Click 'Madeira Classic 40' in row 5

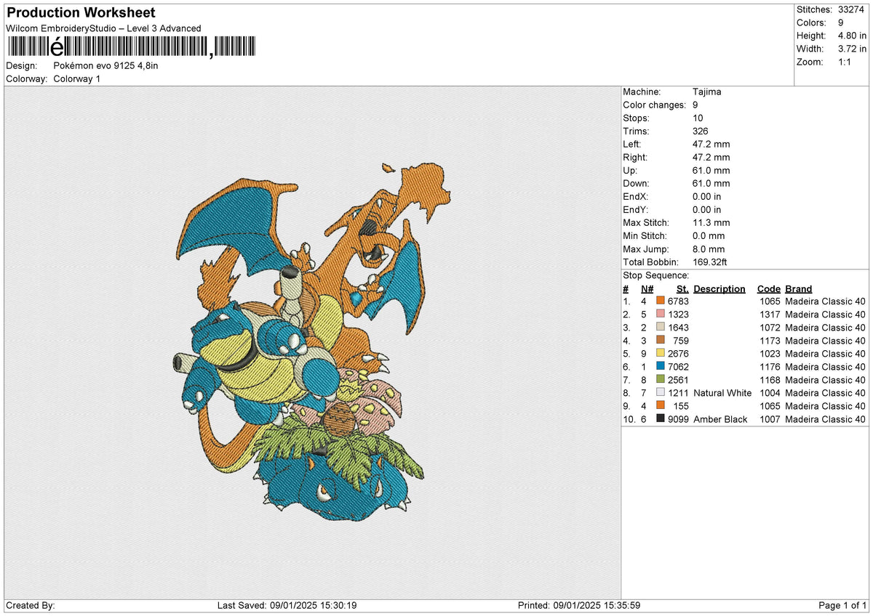[826, 353]
